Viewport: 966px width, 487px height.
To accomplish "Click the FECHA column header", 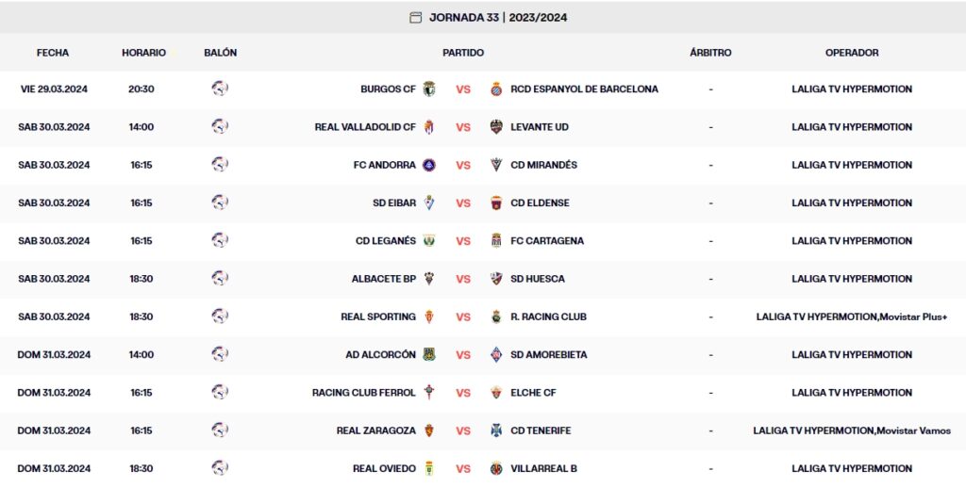I will point(53,53).
